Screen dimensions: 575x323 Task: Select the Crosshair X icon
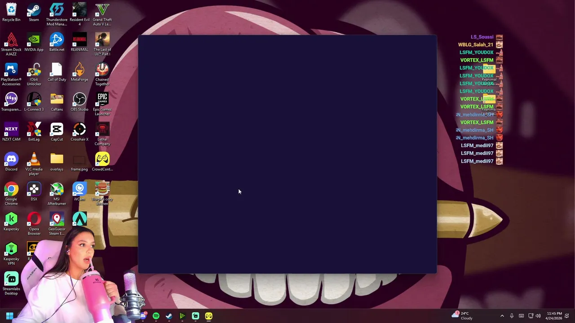tap(80, 132)
